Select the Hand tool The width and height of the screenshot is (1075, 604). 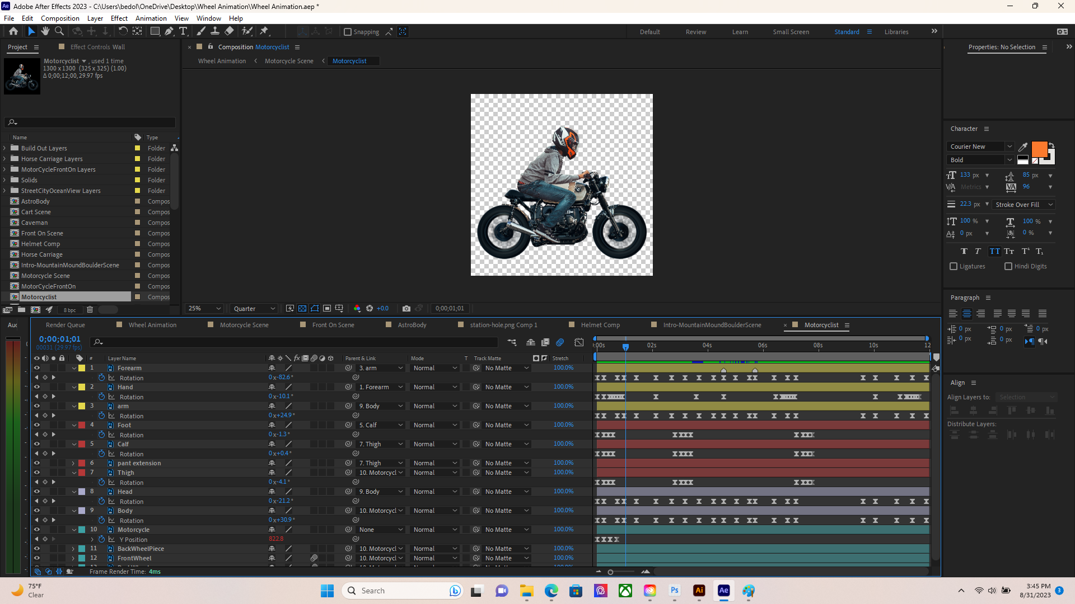click(x=45, y=31)
